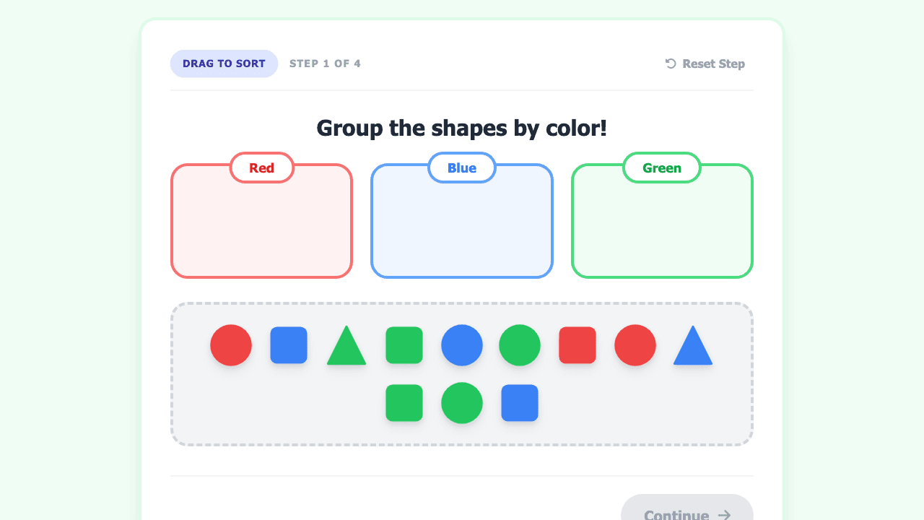This screenshot has width=924, height=520.
Task: Pick the leftmost red circle
Action: click(231, 345)
